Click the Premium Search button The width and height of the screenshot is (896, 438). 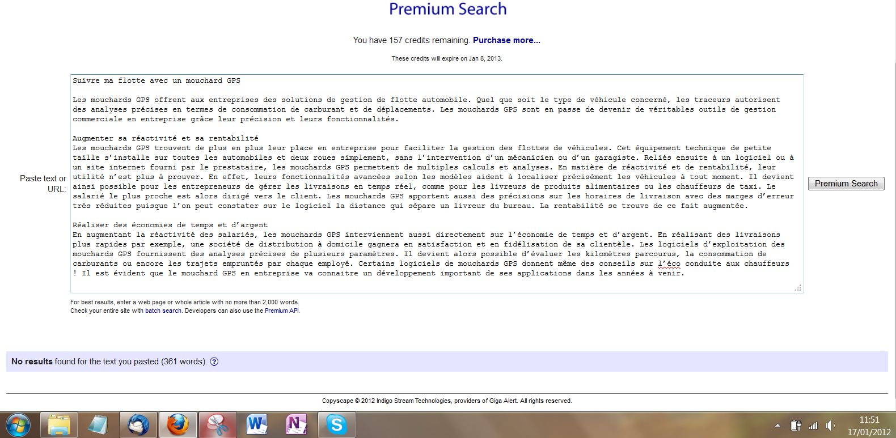(846, 184)
